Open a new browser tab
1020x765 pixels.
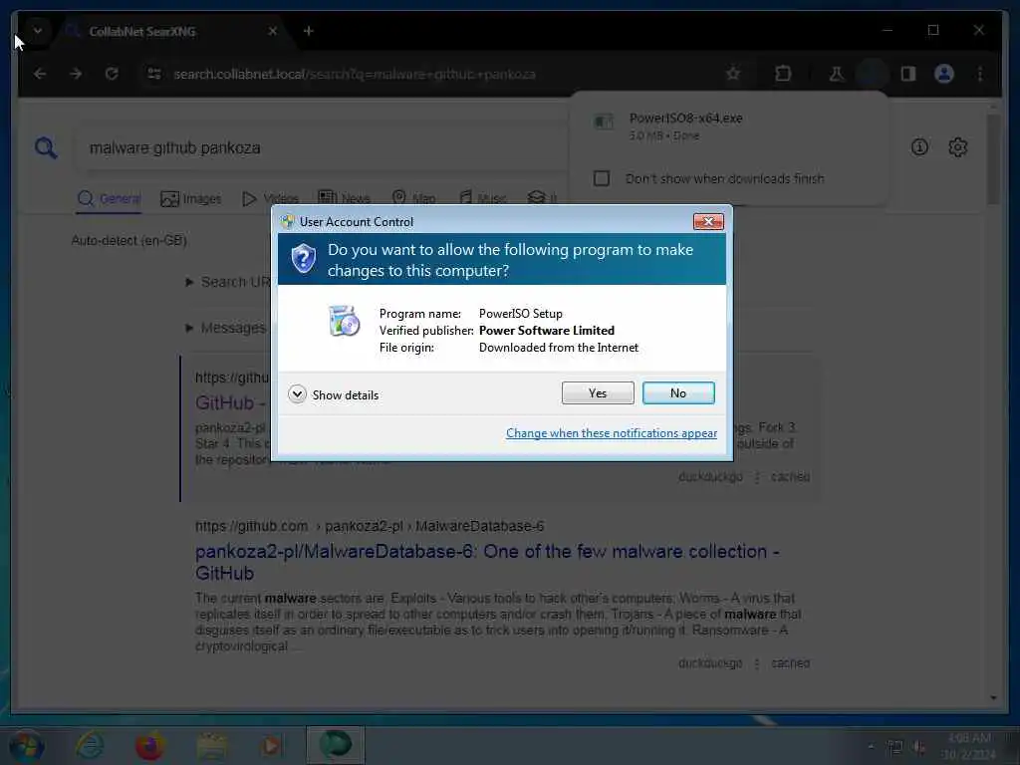[309, 31]
